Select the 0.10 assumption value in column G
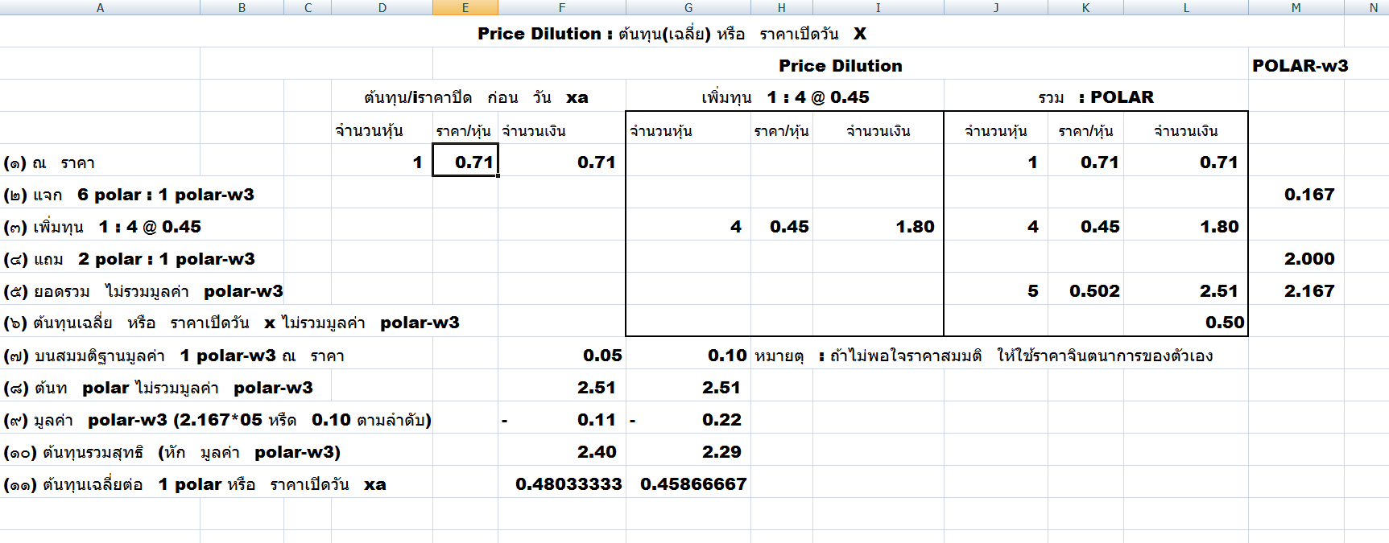The height and width of the screenshot is (543, 1389). (x=727, y=356)
